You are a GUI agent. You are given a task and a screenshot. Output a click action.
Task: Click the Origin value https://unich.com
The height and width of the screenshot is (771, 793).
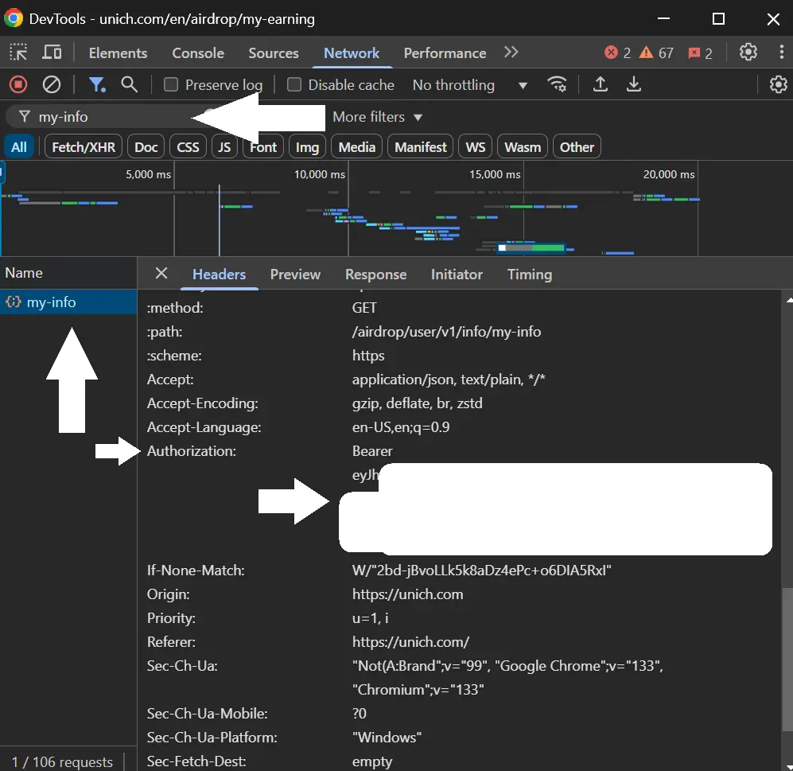pyautogui.click(x=407, y=594)
